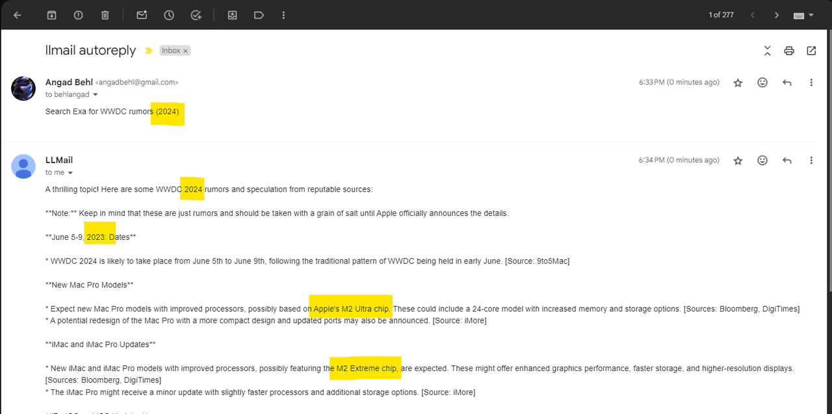The width and height of the screenshot is (832, 414).
Task: Star Angad Behl's message
Action: coord(738,83)
